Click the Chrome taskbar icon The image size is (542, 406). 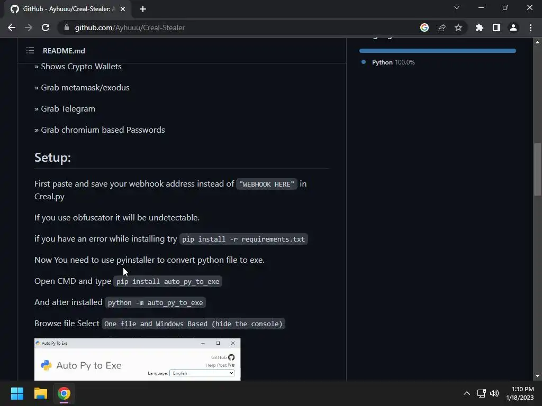pos(64,393)
